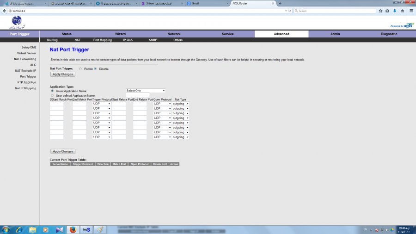Open NAT Exclude IP in the sidebar
This screenshot has width=416, height=234.
(x=26, y=71)
